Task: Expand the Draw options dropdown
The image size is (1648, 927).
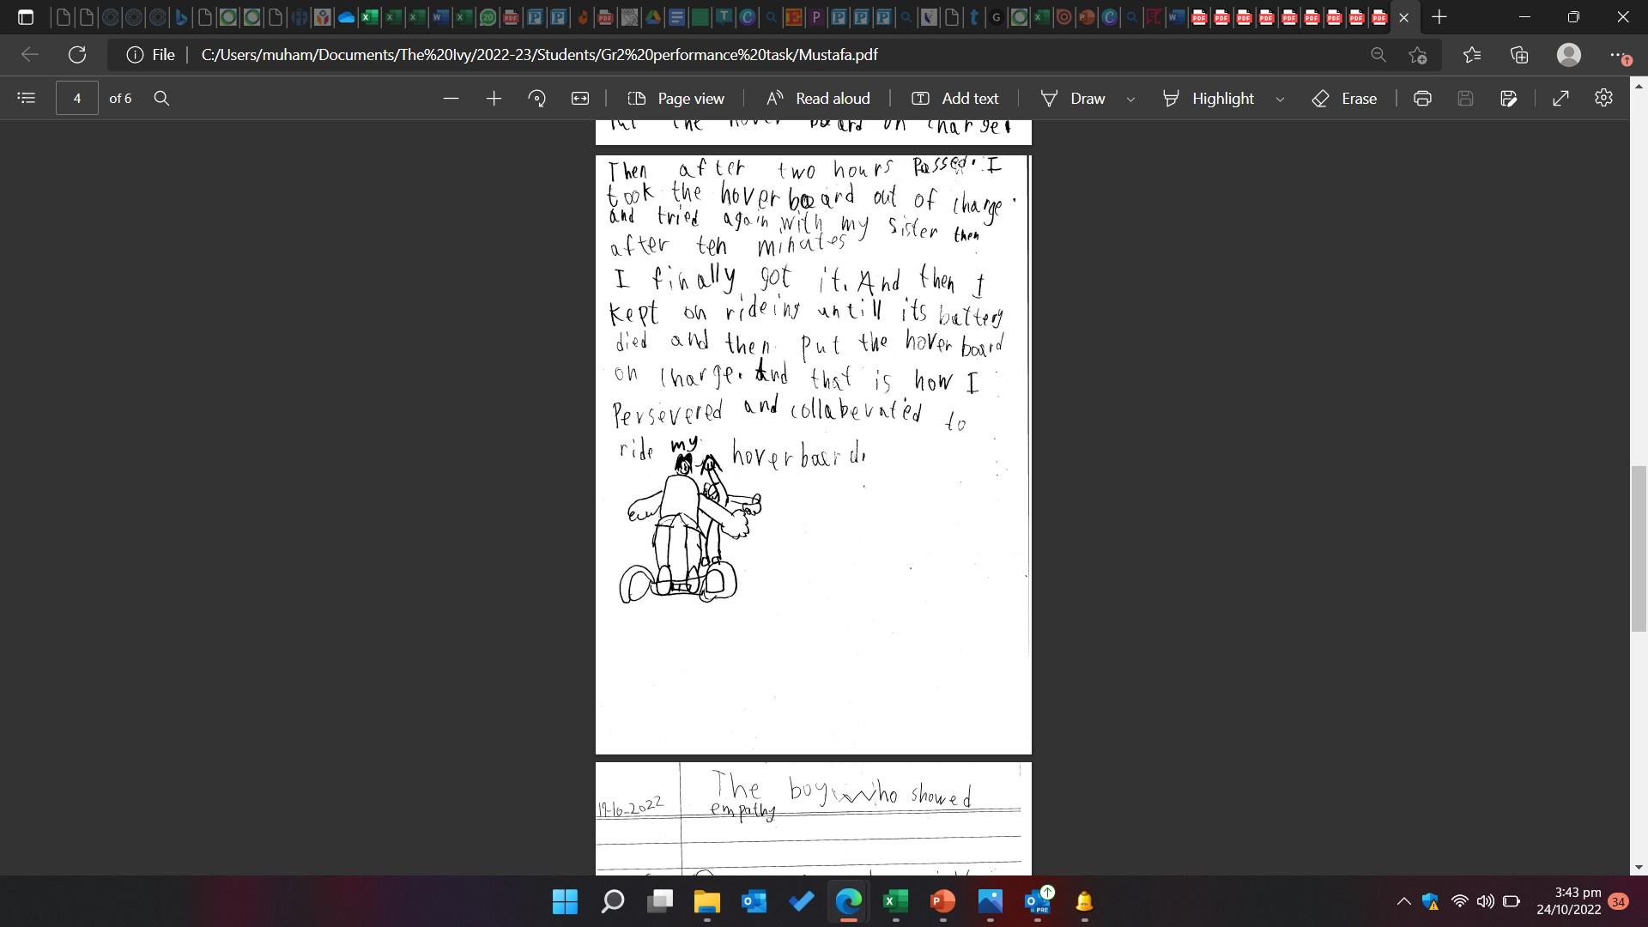Action: [1130, 99]
